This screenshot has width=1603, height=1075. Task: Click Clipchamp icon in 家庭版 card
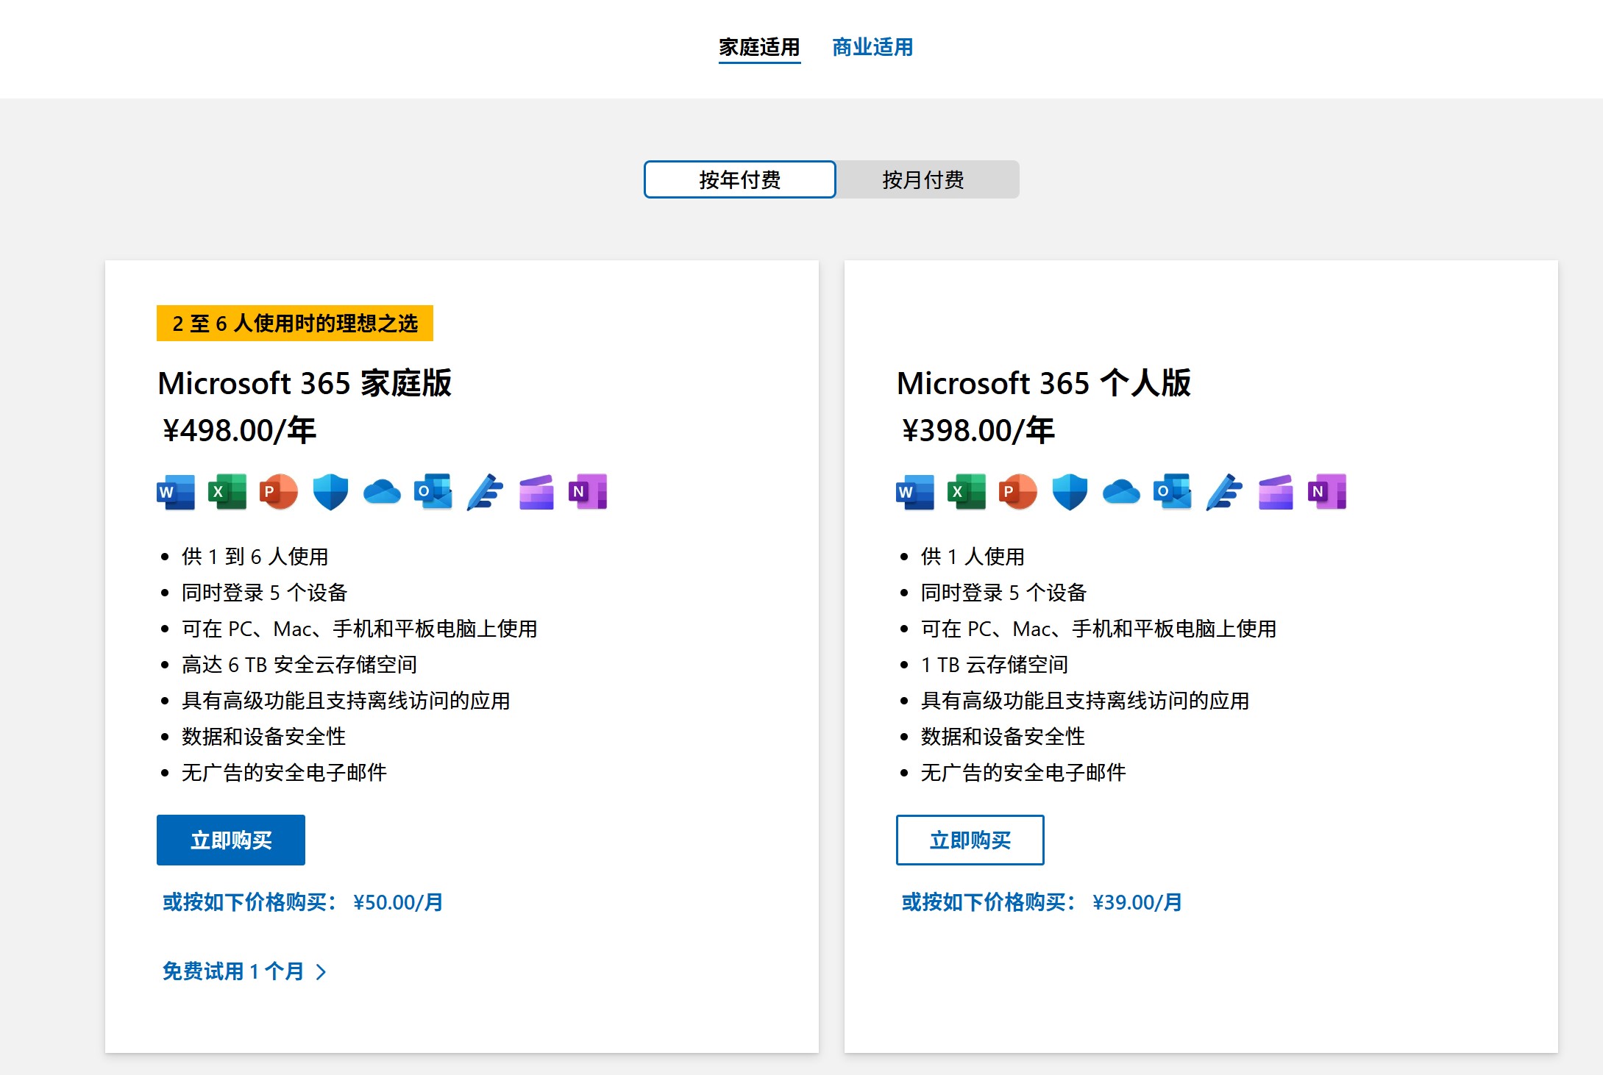coord(536,492)
